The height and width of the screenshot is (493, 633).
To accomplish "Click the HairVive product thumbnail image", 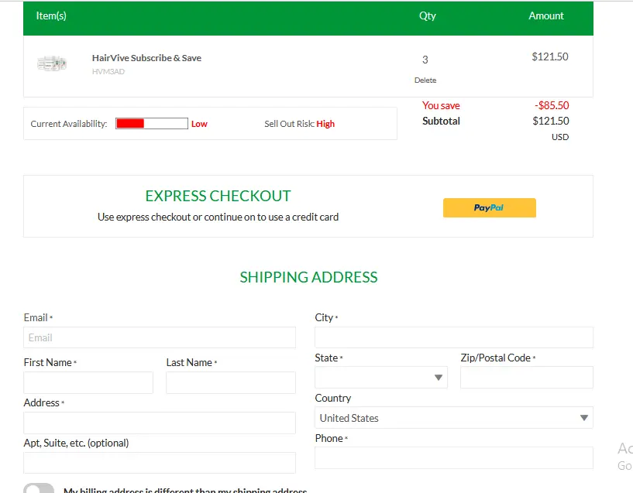I will pos(52,63).
